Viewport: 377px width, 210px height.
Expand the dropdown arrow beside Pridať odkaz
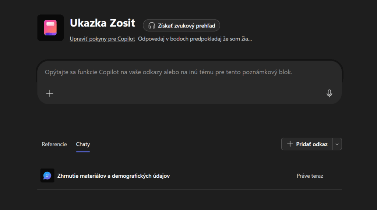(x=337, y=144)
